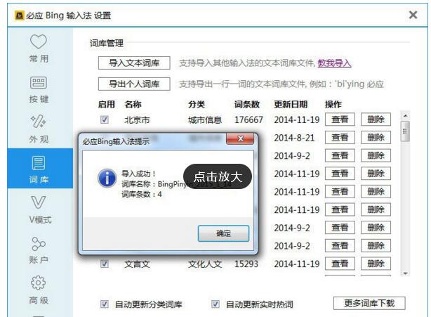
Task: Click the 点击放大 zoom overlay
Action: pos(218,176)
